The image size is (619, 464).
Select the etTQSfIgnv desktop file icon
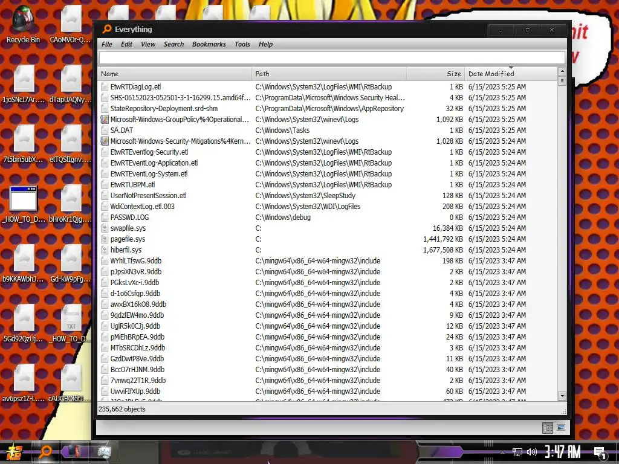(71, 144)
